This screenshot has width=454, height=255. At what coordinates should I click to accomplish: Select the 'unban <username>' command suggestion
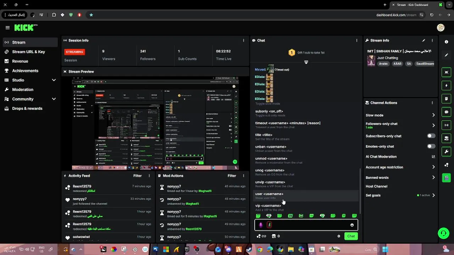[306, 148]
